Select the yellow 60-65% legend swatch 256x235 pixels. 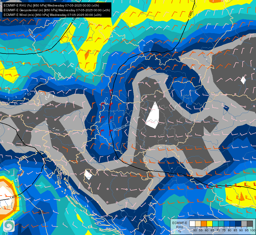tap(210, 224)
